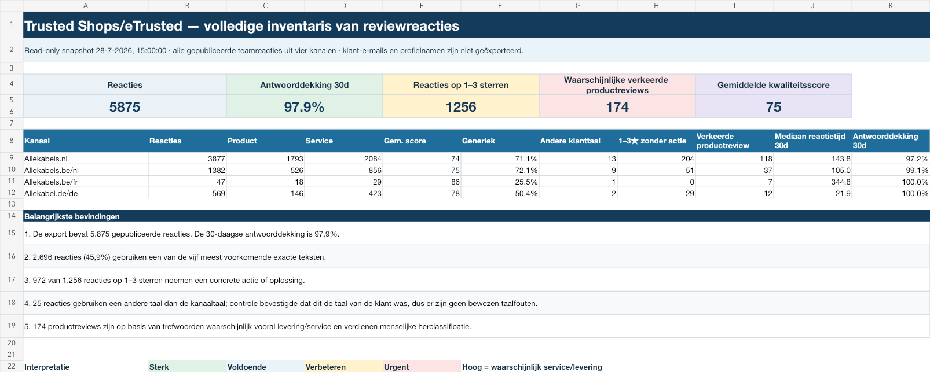Click the 'Kanaal' table header
The width and height of the screenshot is (930, 372).
point(86,141)
